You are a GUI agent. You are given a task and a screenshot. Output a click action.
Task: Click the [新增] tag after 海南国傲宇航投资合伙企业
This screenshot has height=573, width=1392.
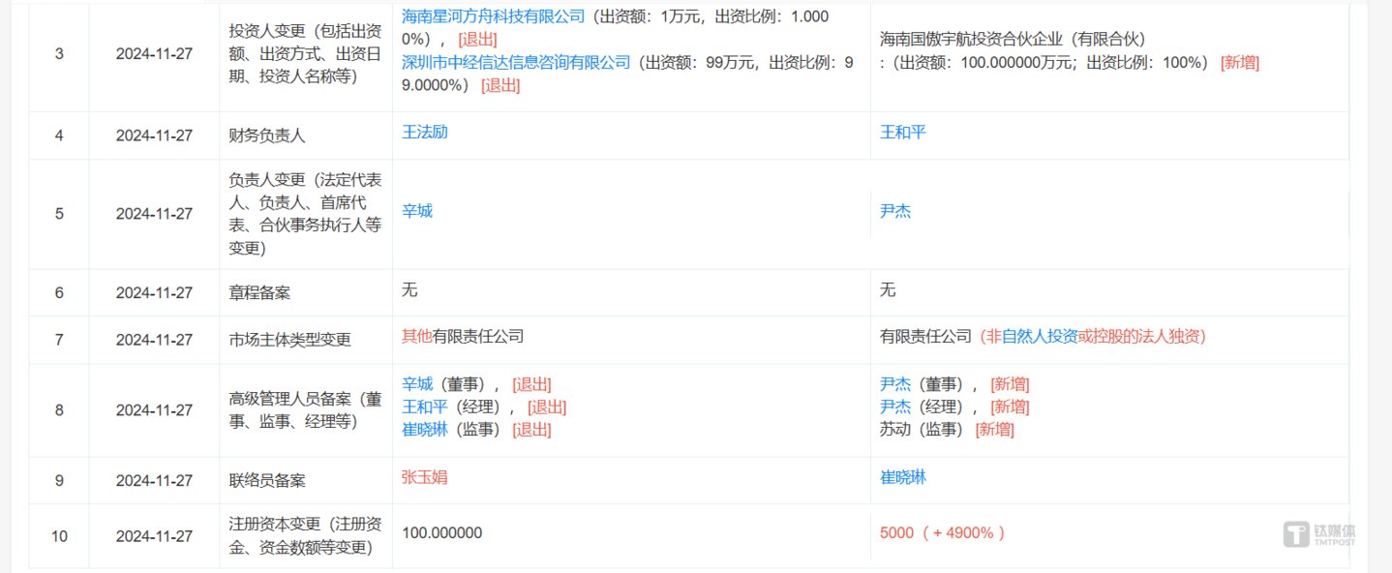click(x=1239, y=62)
